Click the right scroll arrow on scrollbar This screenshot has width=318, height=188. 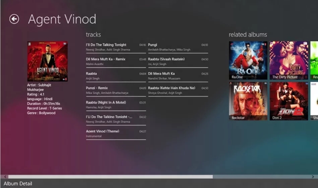(313, 177)
